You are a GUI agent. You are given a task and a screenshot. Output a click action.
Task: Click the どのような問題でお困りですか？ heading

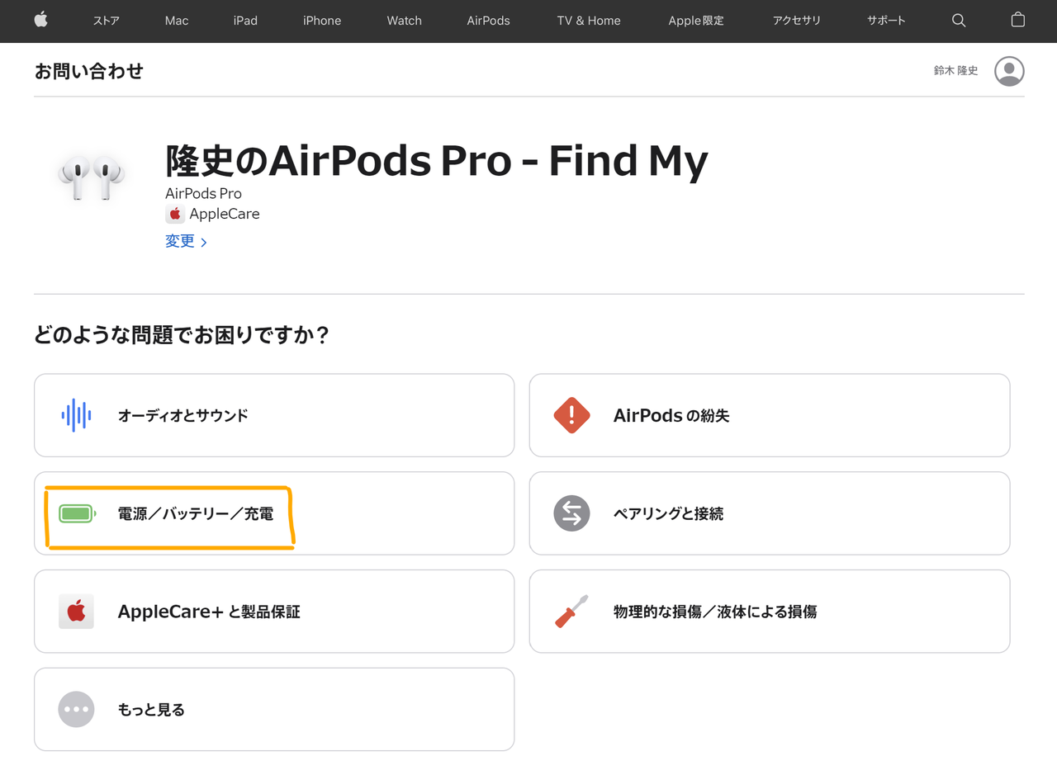point(182,335)
